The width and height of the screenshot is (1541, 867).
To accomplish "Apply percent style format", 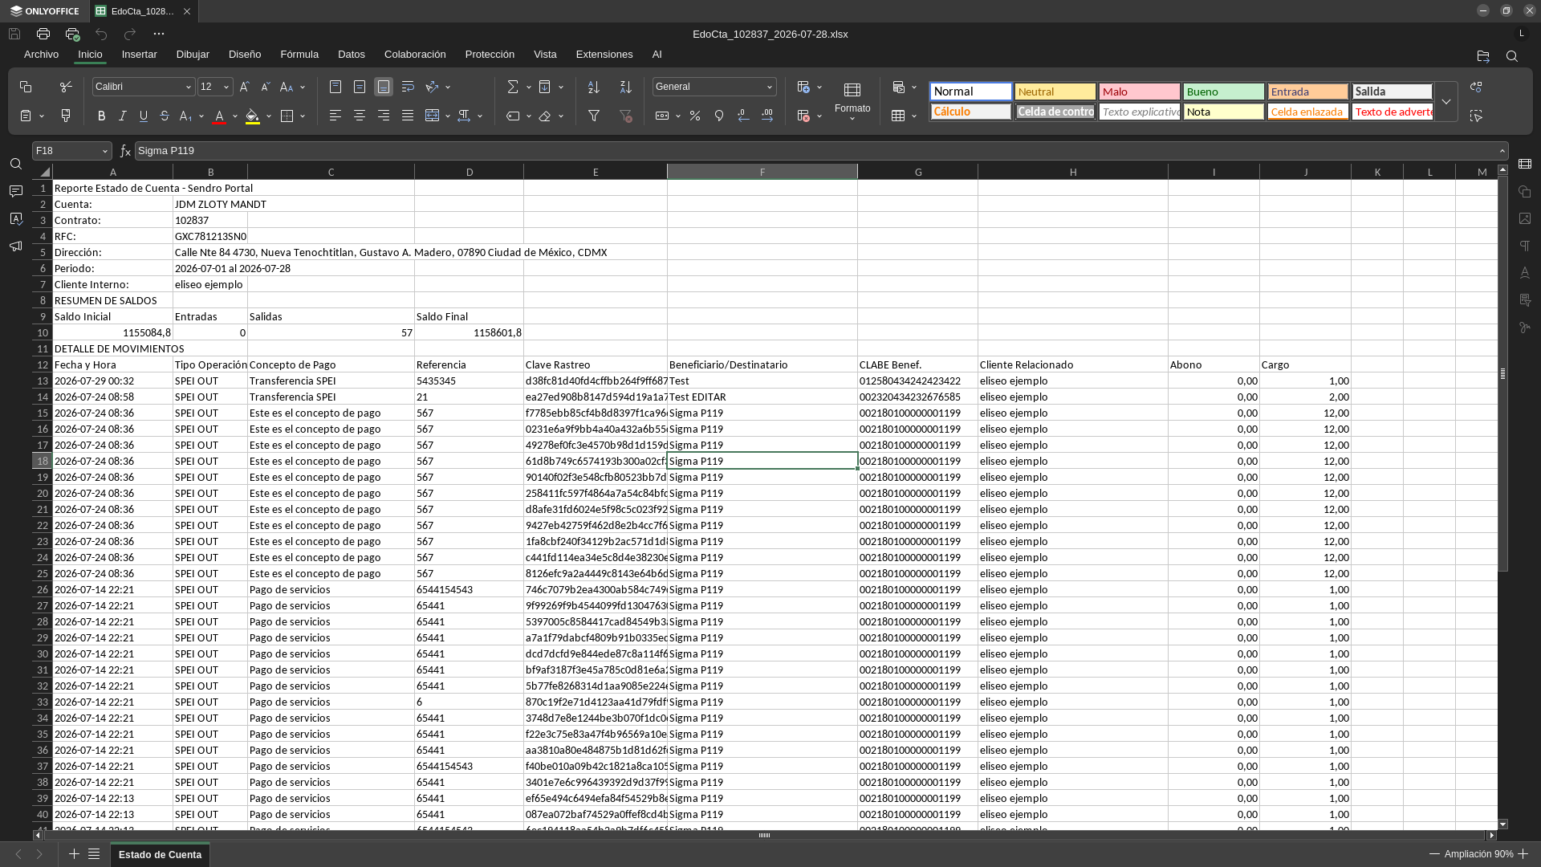I will 695,116.
